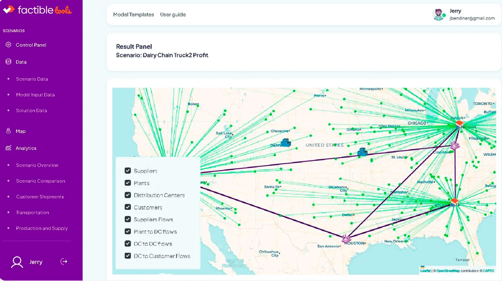Click jbendiner@gmail.com account text
Image resolution: width=502 pixels, height=281 pixels.
(472, 18)
